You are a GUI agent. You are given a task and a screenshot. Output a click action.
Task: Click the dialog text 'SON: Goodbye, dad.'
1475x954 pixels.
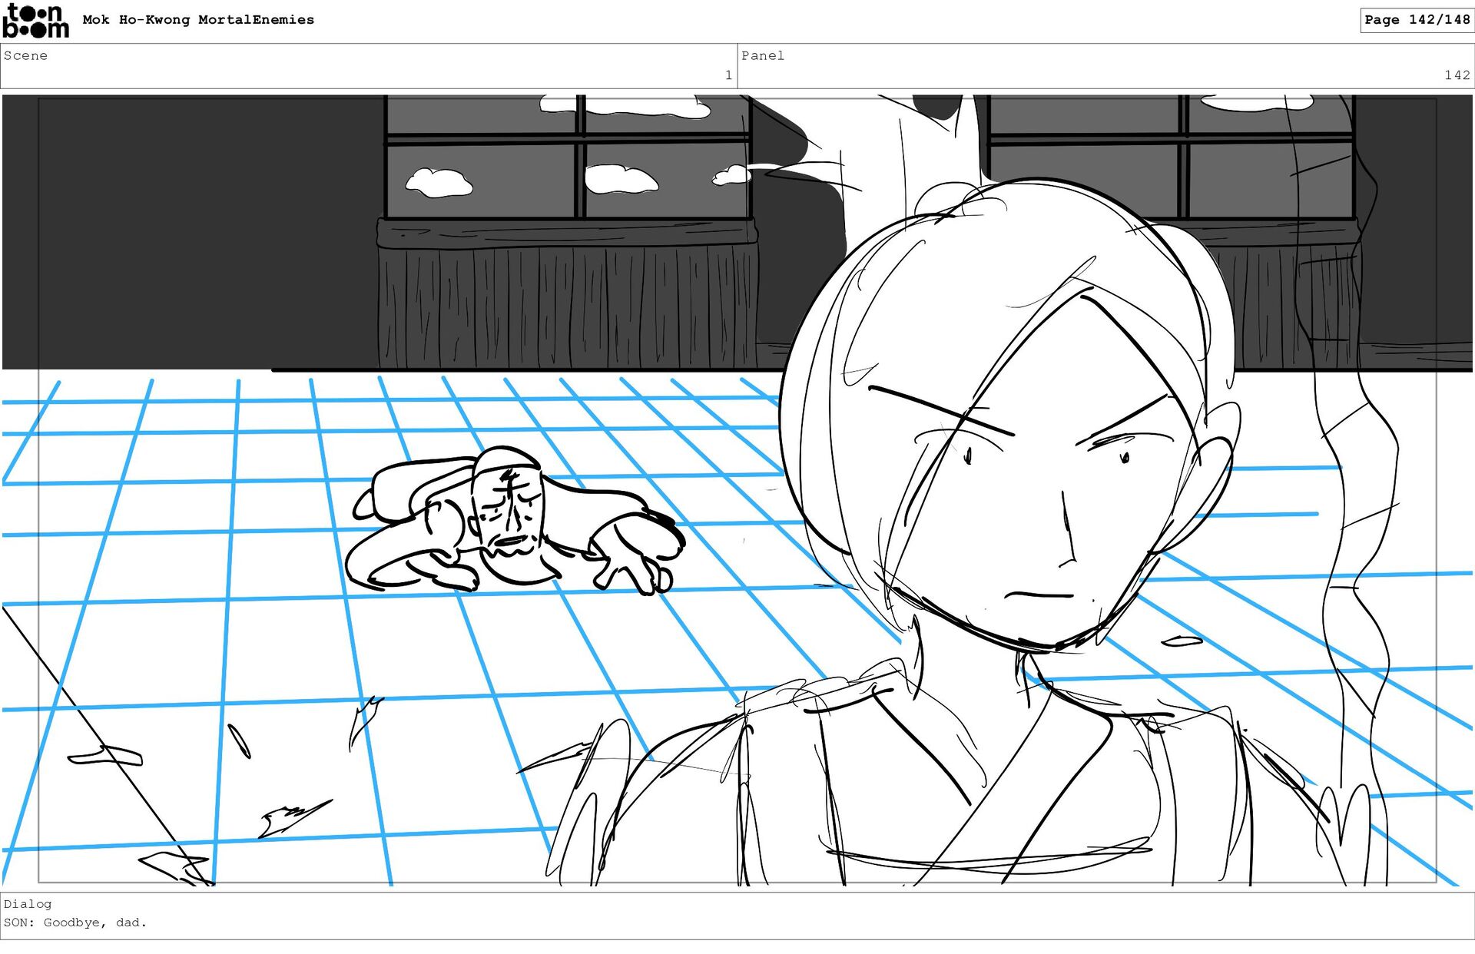(75, 923)
